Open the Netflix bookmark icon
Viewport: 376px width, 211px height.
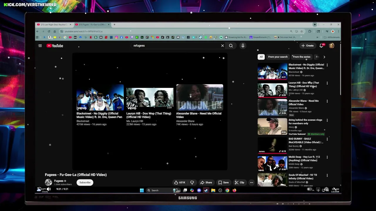pyautogui.click(x=90, y=37)
